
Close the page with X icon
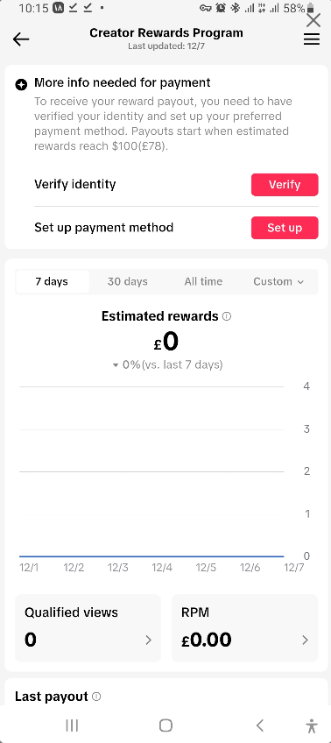click(x=313, y=20)
